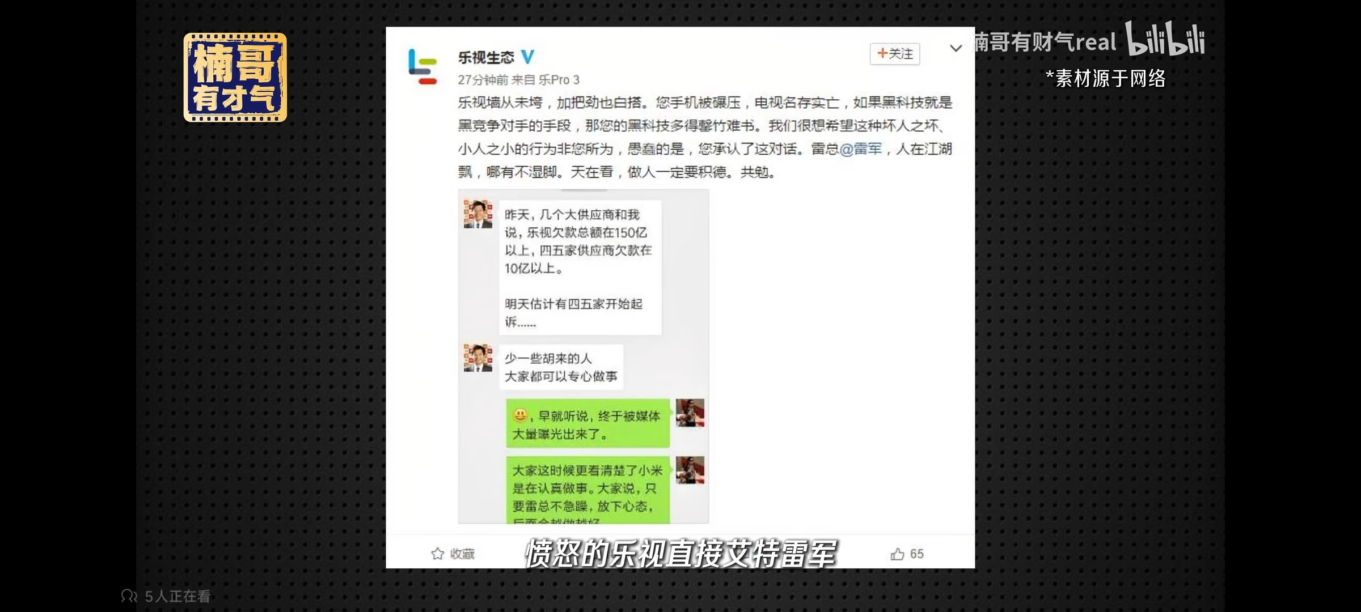Click the subtitle 愤怒的乐视直接艾特雷军

tap(680, 554)
